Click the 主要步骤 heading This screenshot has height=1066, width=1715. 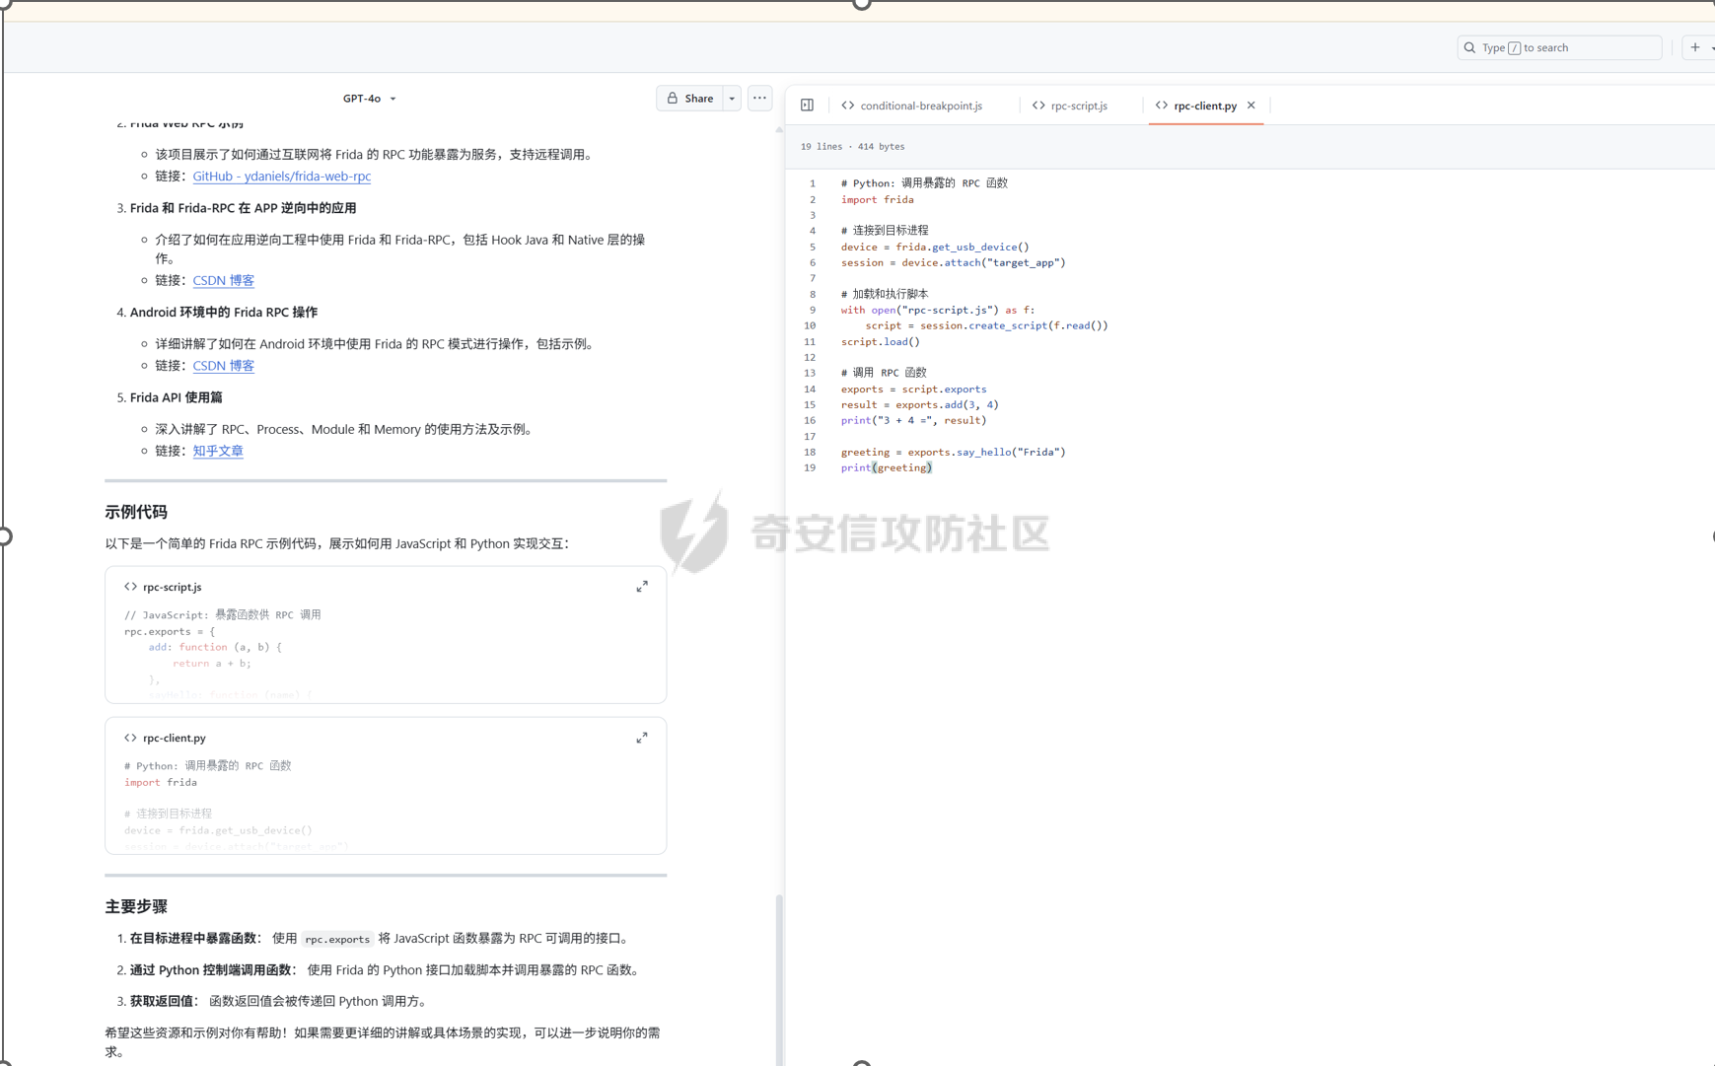[136, 907]
